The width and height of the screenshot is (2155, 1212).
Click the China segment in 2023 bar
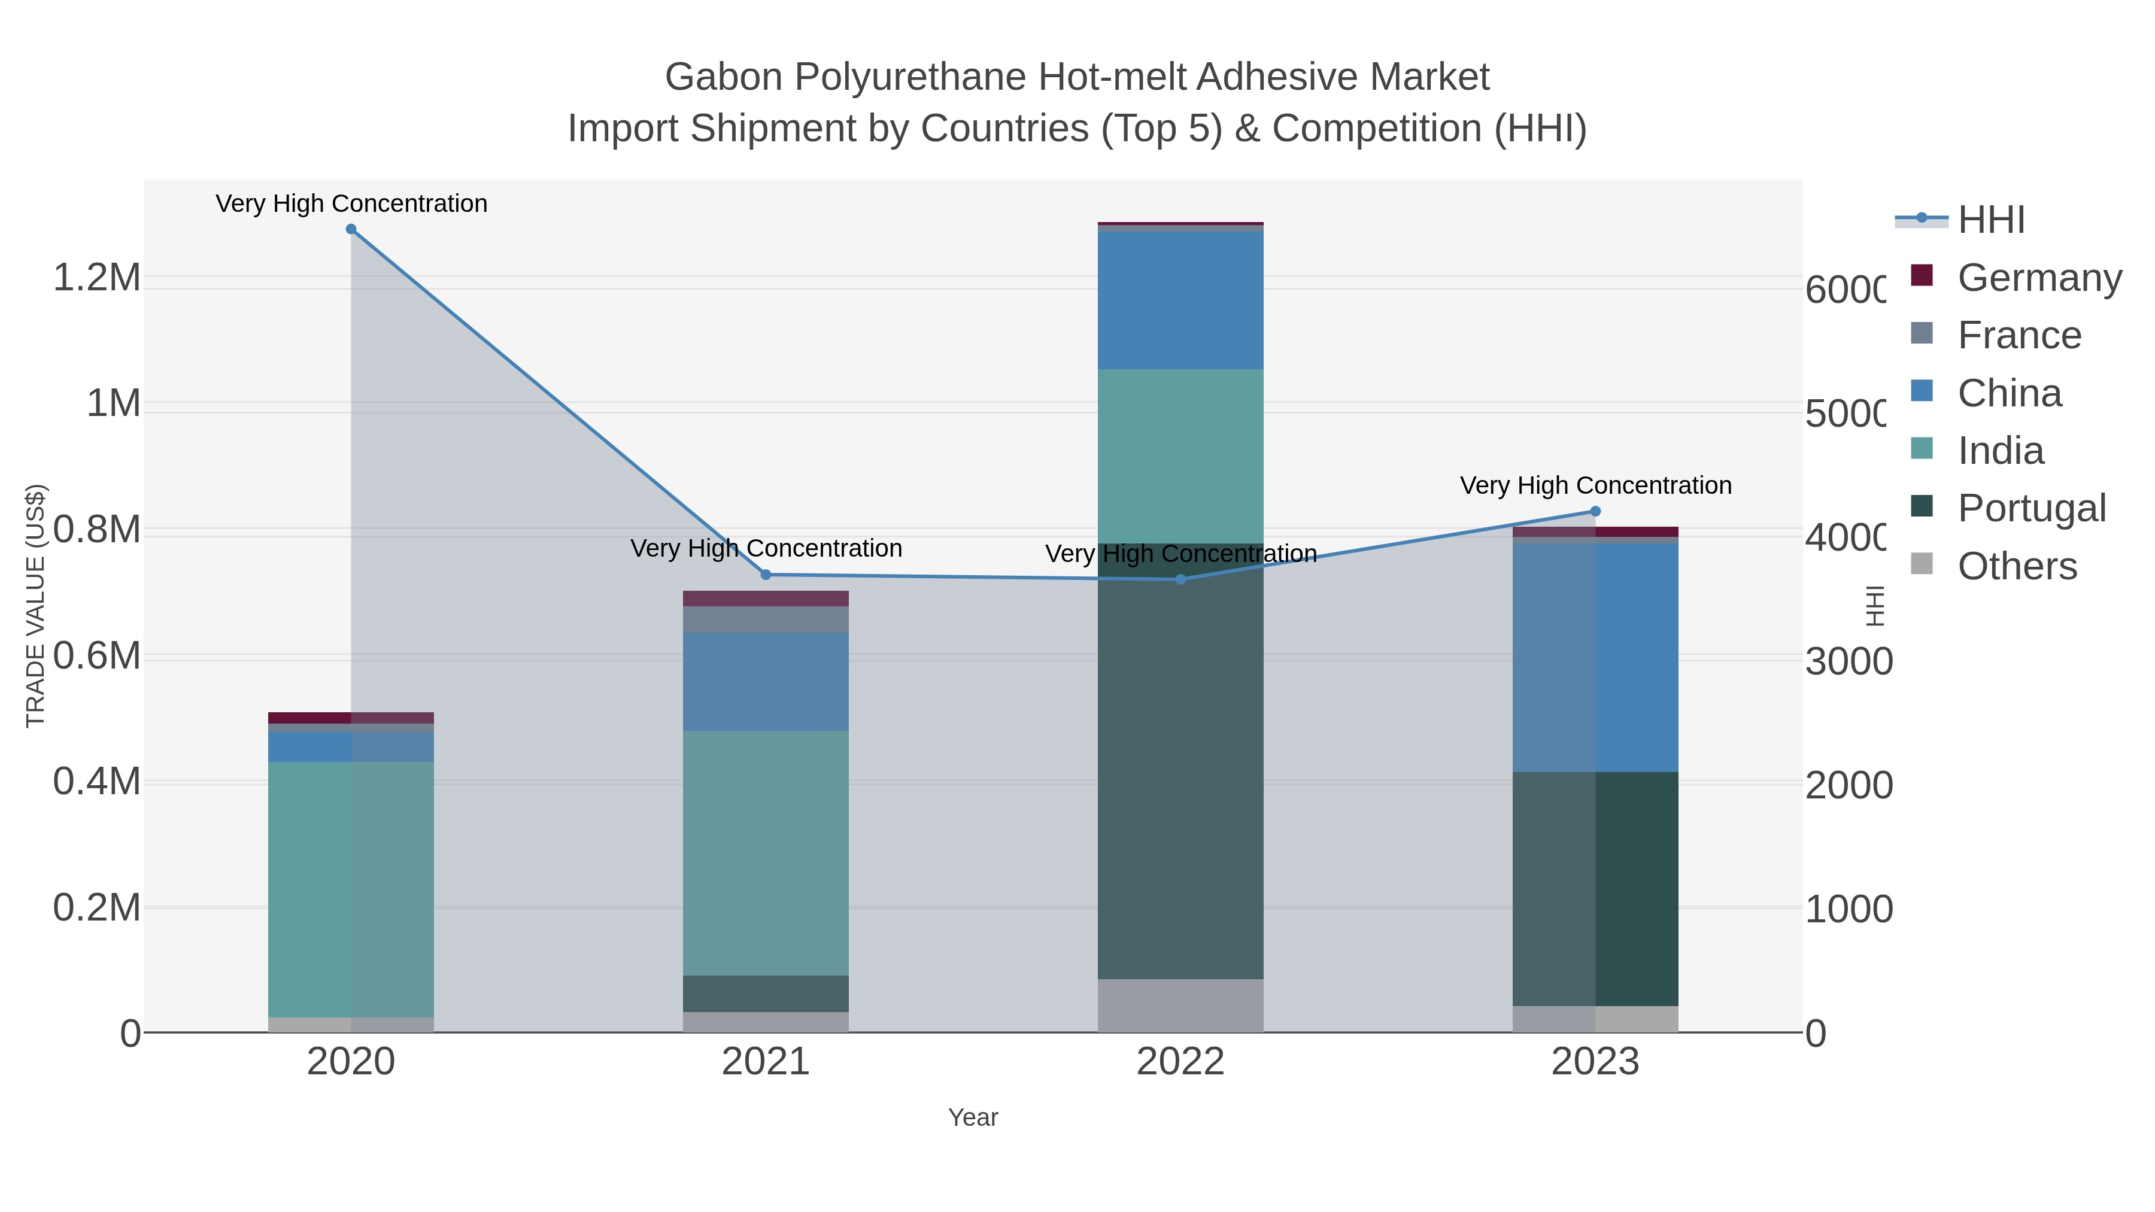pyautogui.click(x=1595, y=657)
